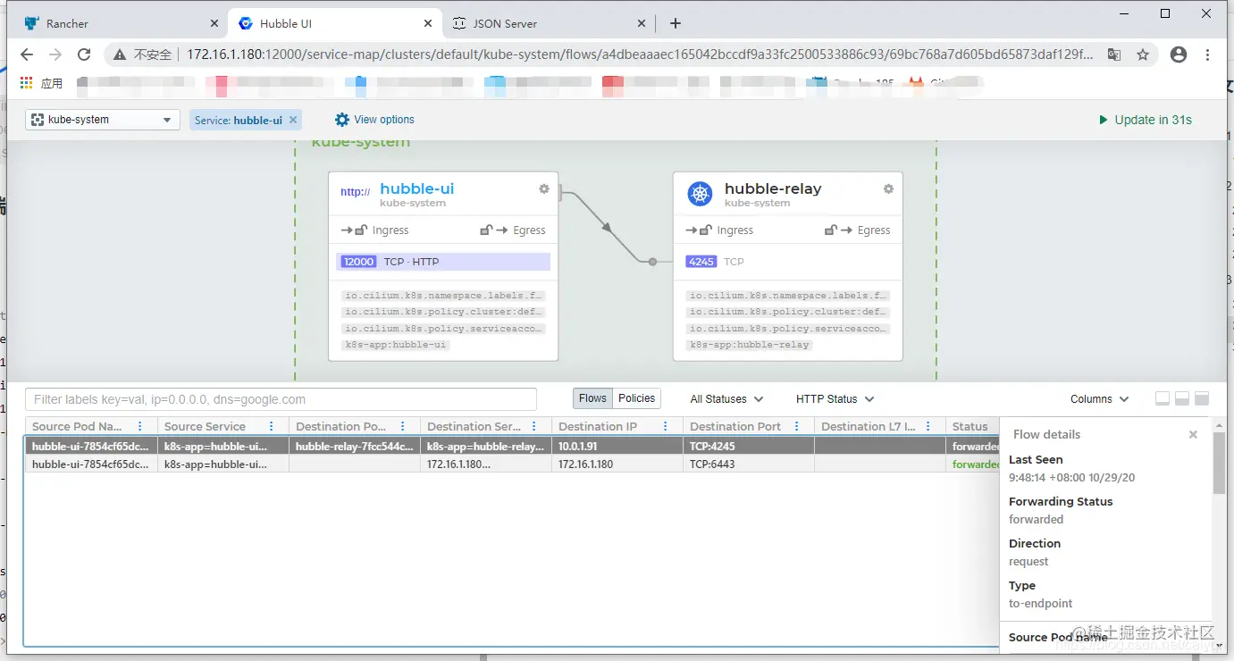Close the JSON Server browser tab
Viewport: 1234px width, 661px height.
coord(641,23)
